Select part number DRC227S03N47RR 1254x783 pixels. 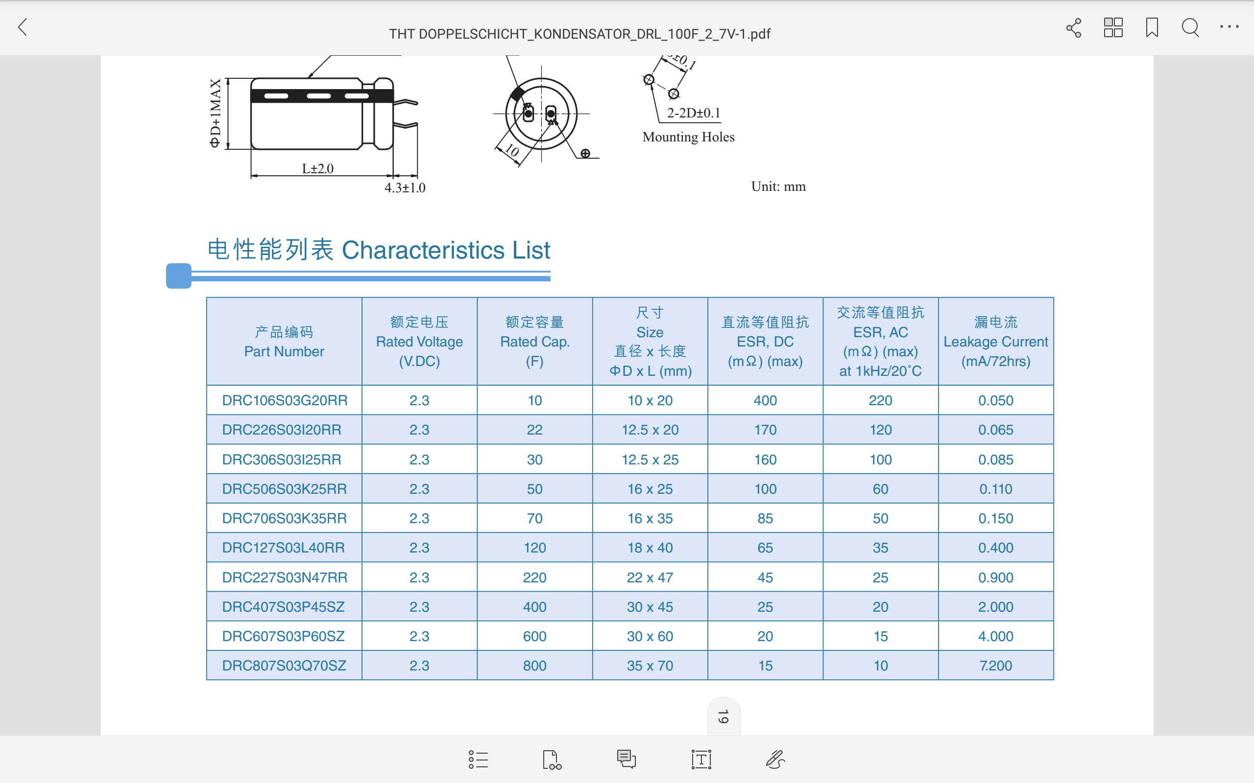click(x=285, y=577)
